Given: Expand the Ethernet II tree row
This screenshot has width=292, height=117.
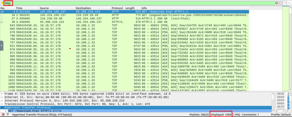Looking at the screenshot, I should [x=2, y=97].
